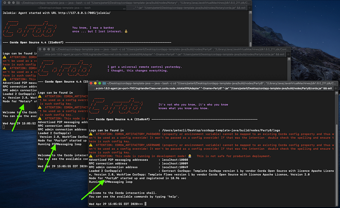
Task: Click "Corda Open Source 4.4 (21e8c4f)" in PartyB
Action: (123, 119)
